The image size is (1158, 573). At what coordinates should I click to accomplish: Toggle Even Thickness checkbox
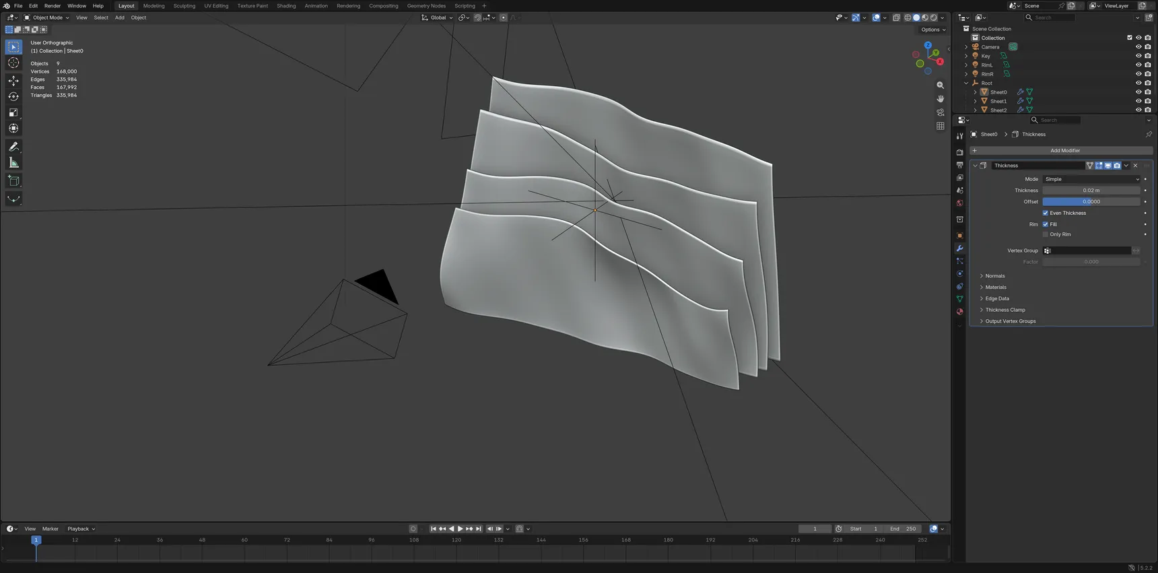(x=1046, y=213)
